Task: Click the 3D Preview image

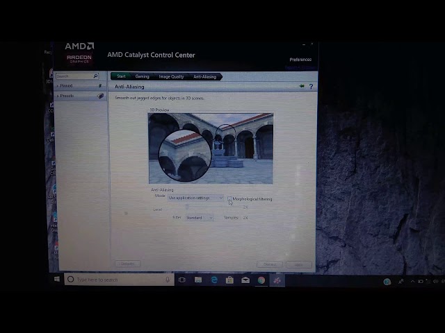Action: pos(211,148)
